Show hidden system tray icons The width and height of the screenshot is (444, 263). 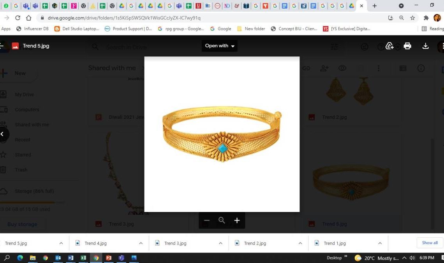pos(404,258)
